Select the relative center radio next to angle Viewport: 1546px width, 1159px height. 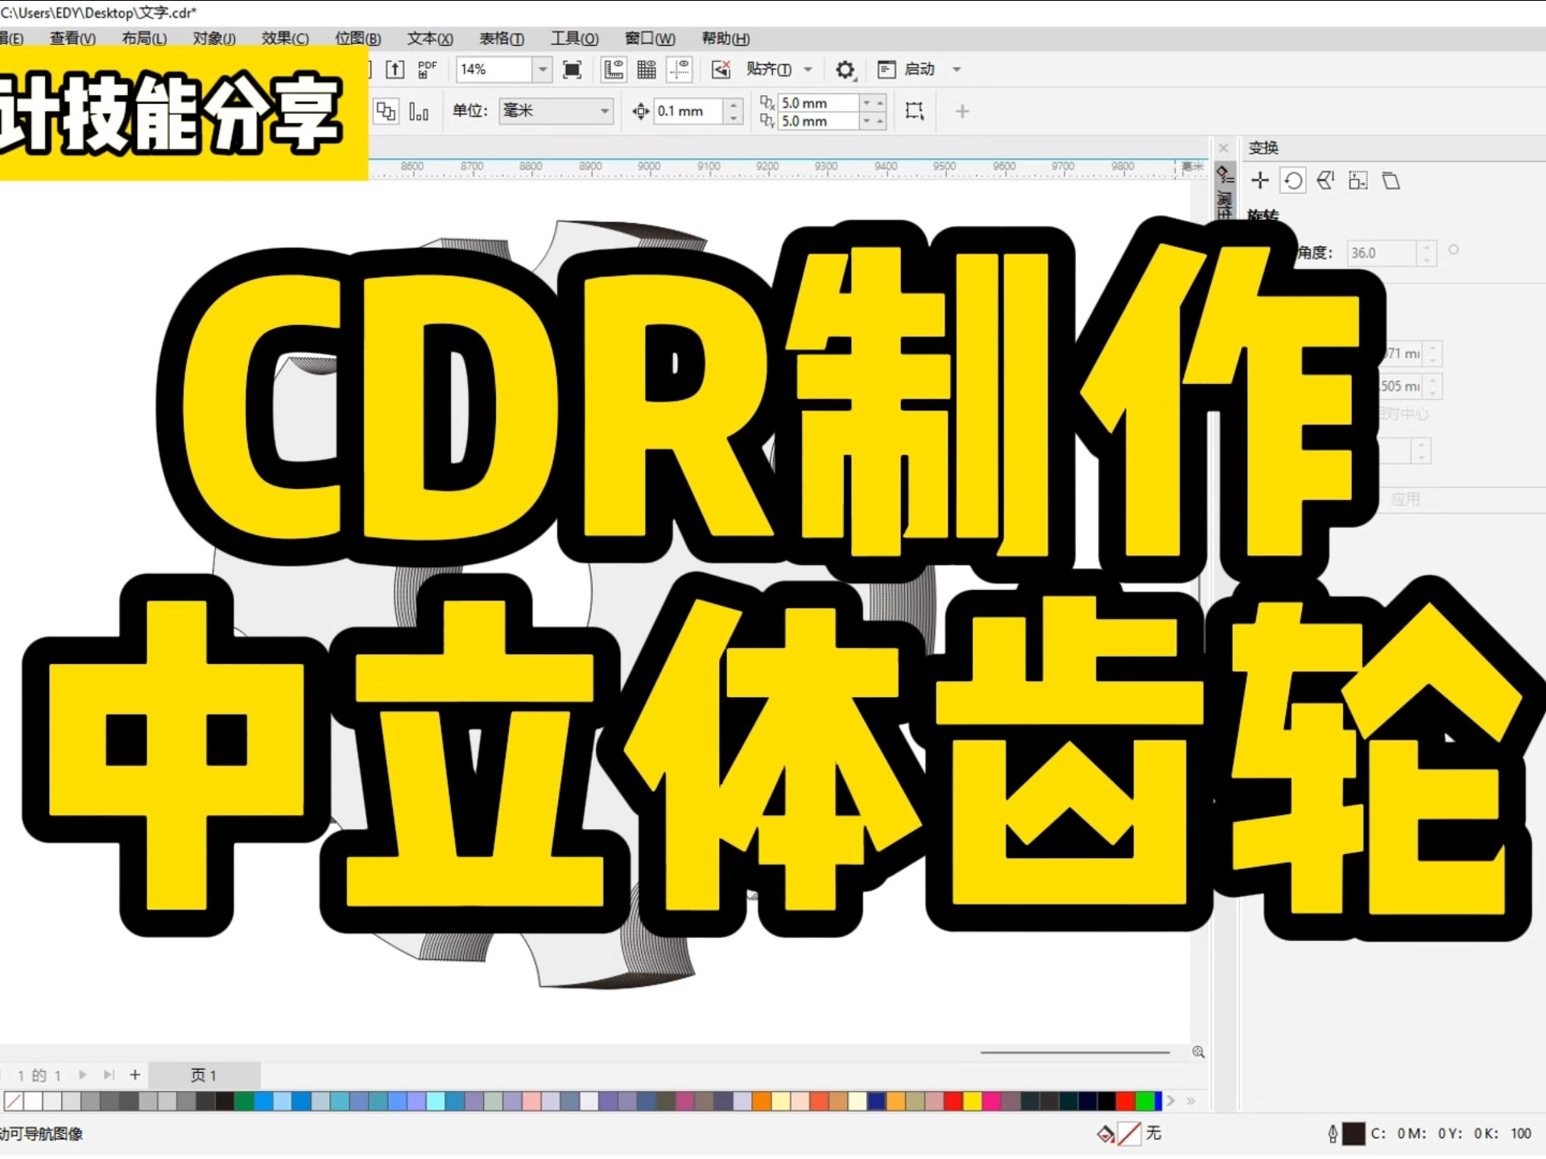point(1454,250)
